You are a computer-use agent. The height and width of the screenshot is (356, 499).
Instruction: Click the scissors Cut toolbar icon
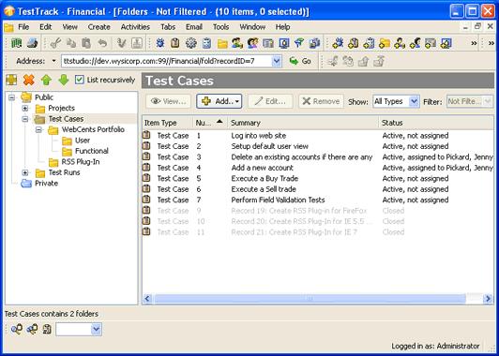pos(55,43)
